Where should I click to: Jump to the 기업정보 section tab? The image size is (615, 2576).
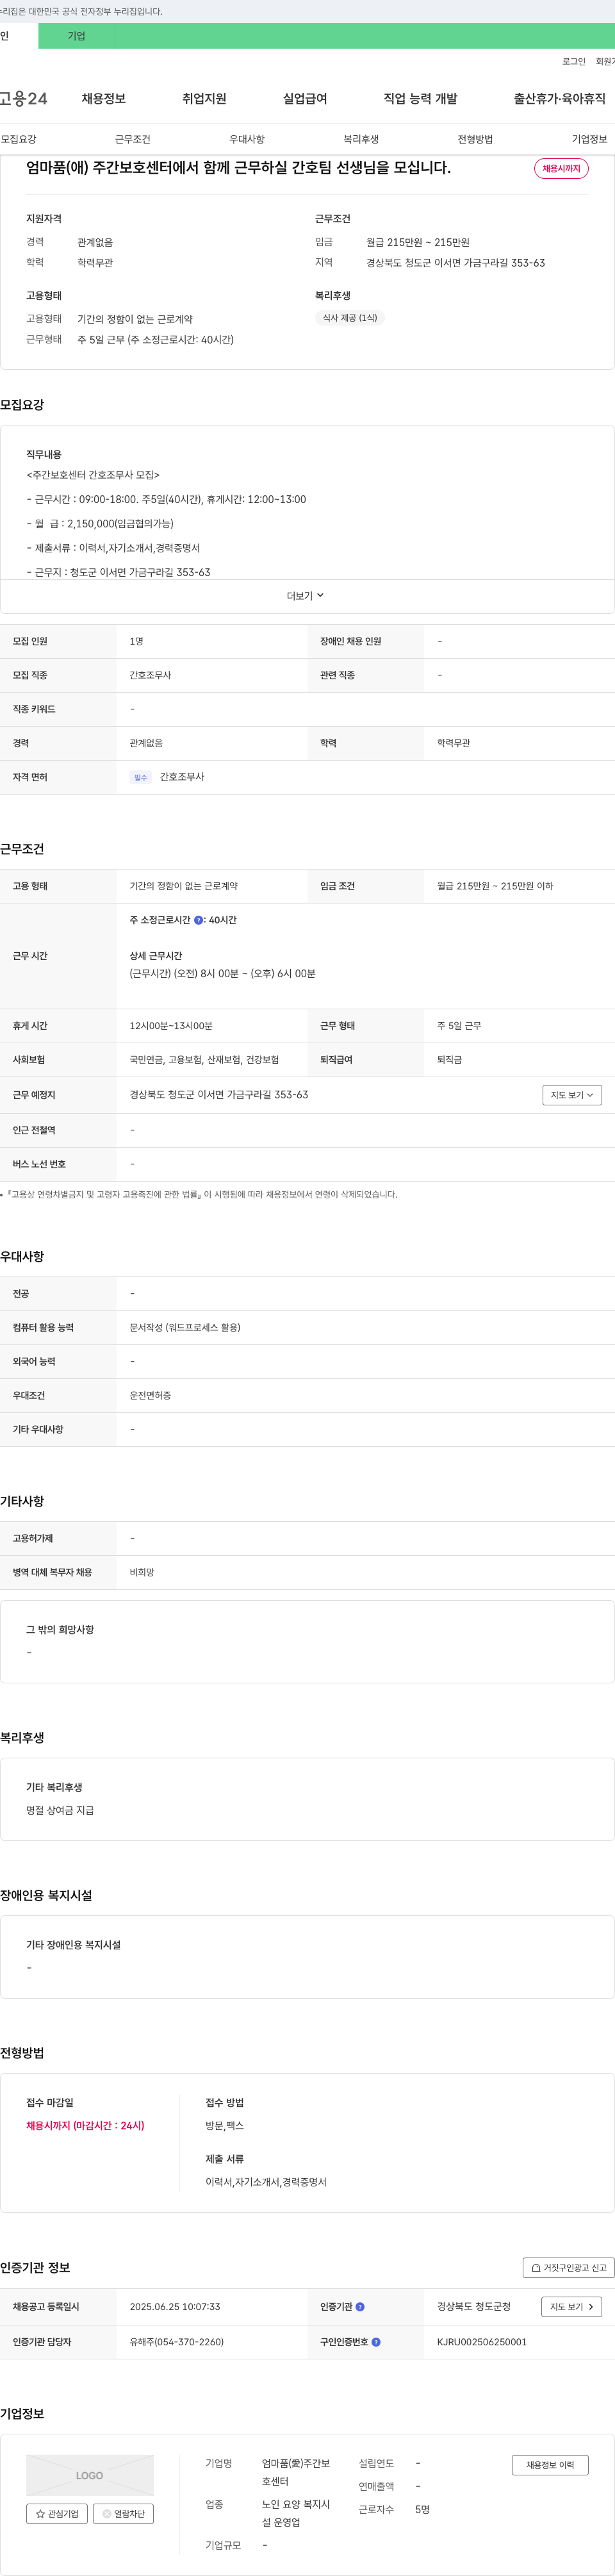[x=589, y=139]
